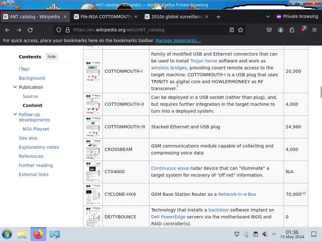Select Content subsection in Contents
322x241 pixels.
pyautogui.click(x=32, y=105)
